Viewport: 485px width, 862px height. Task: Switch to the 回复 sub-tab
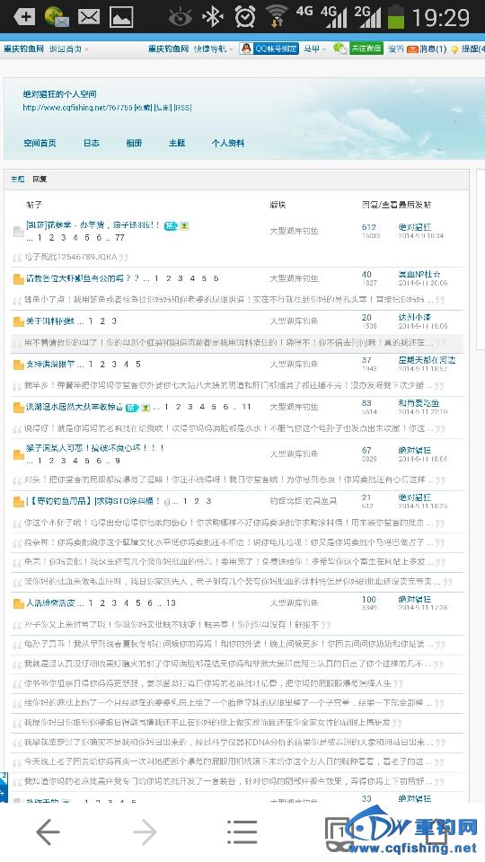pyautogui.click(x=40, y=180)
